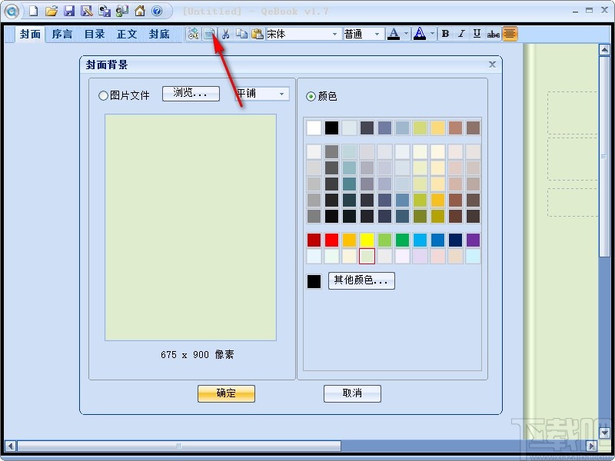The height and width of the screenshot is (461, 615).
Task: Open the 宋体 font family dropdown
Action: 336,34
